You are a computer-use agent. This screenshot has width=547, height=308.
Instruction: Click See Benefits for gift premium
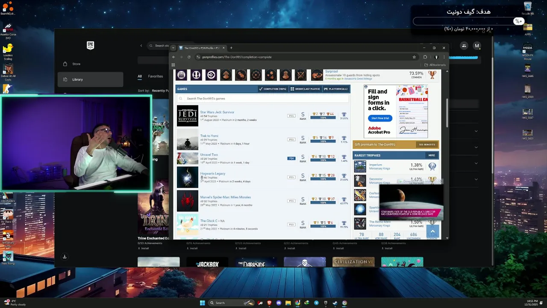(x=427, y=145)
